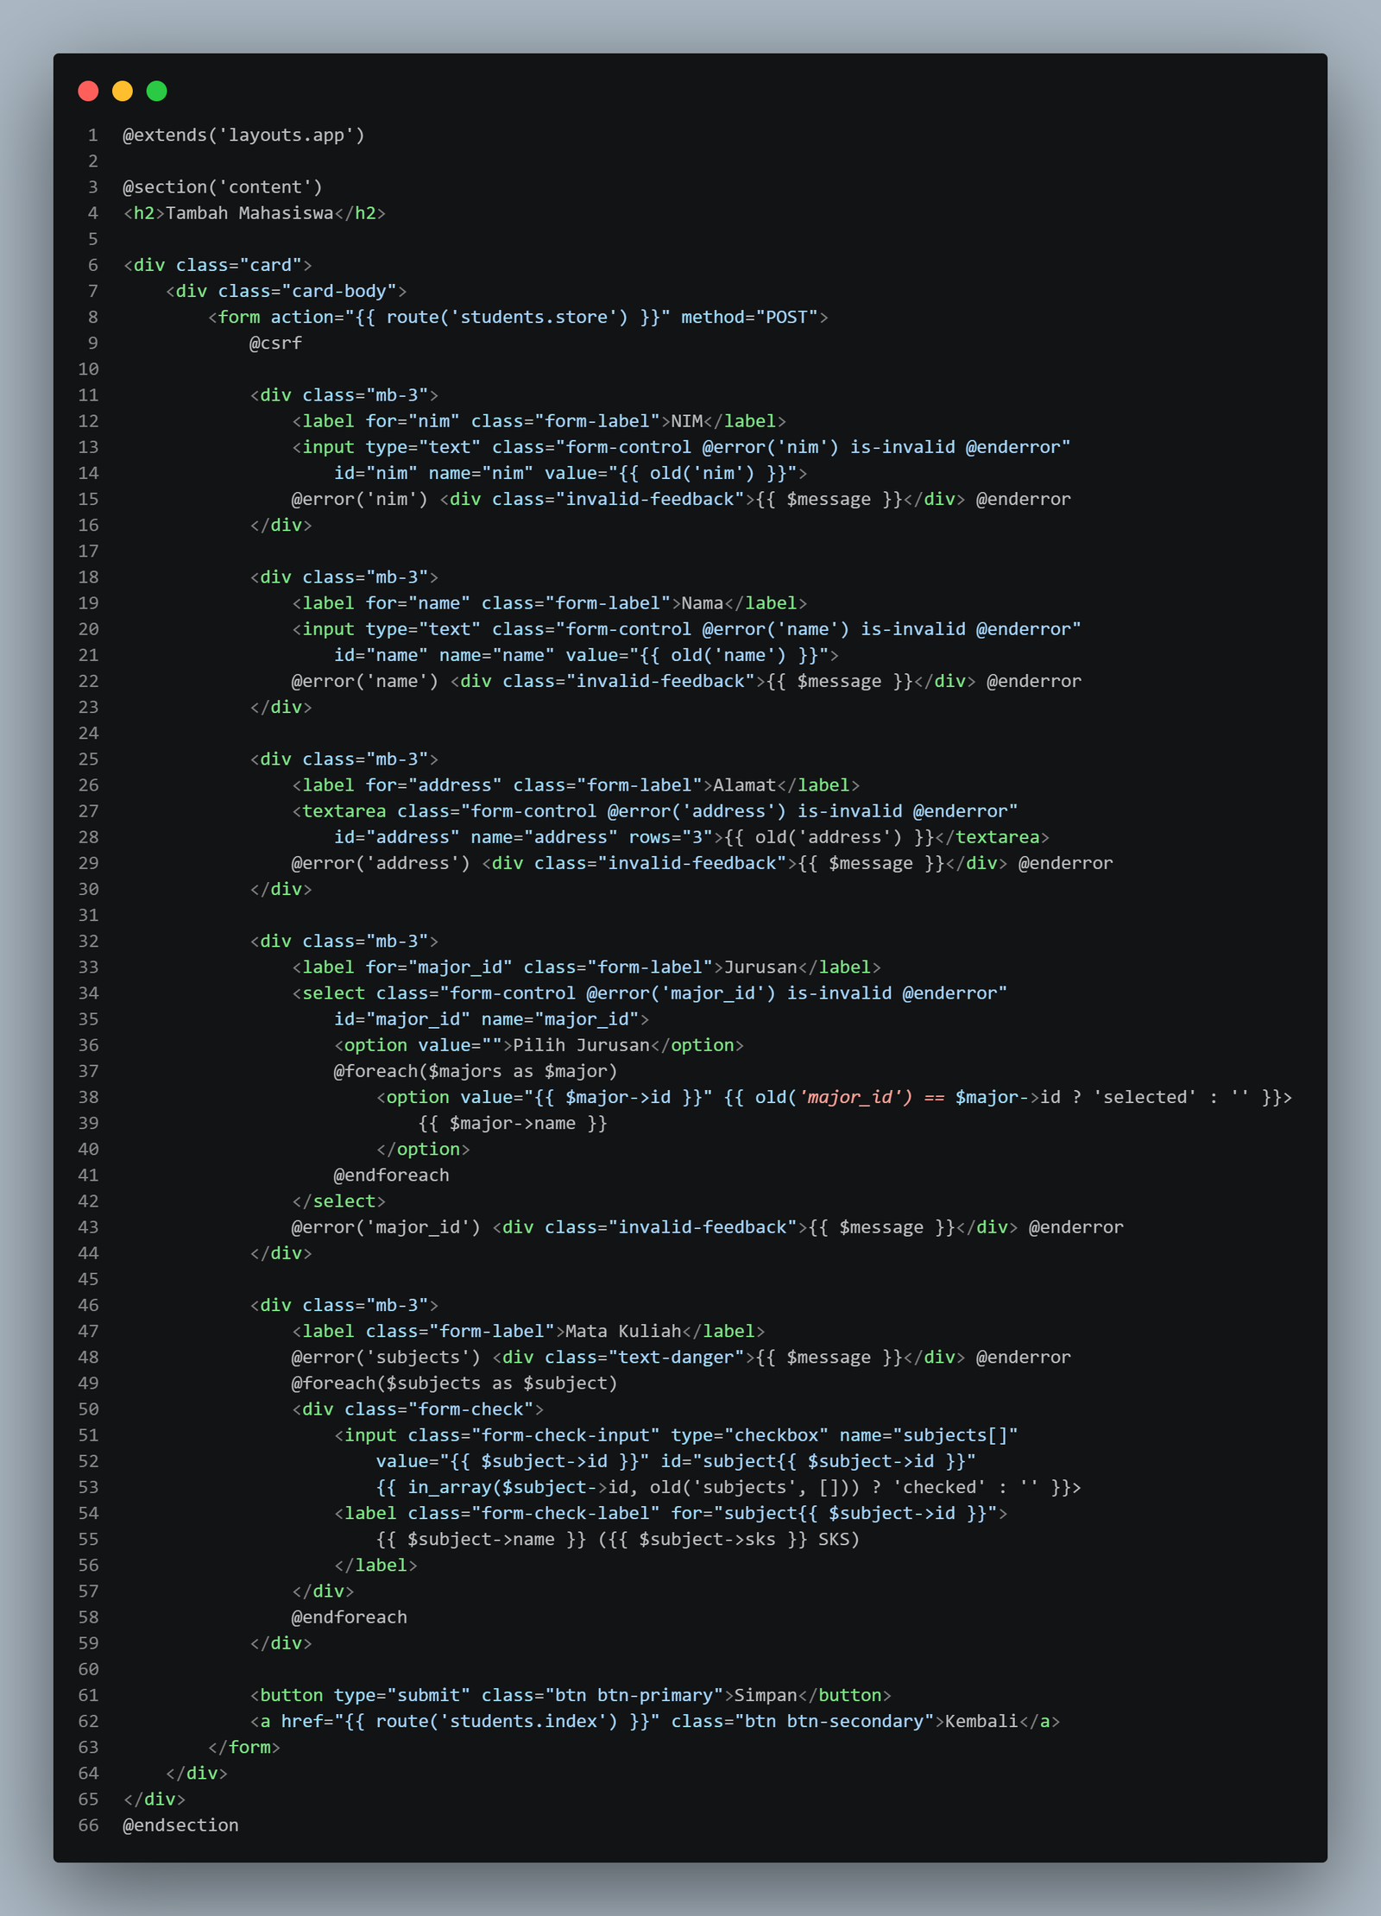
Task: Click the label text "Jurusan"
Action: pos(760,967)
